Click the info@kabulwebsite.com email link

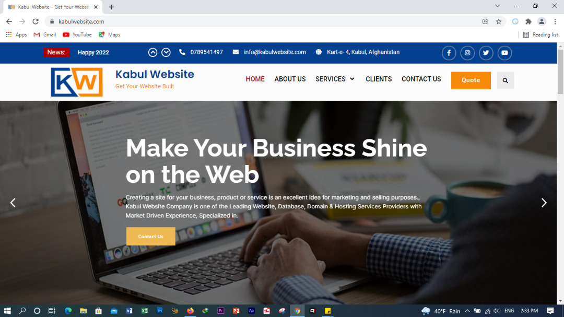coord(275,52)
